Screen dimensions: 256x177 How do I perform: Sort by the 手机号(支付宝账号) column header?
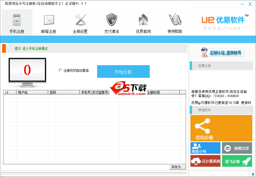tap(95, 92)
